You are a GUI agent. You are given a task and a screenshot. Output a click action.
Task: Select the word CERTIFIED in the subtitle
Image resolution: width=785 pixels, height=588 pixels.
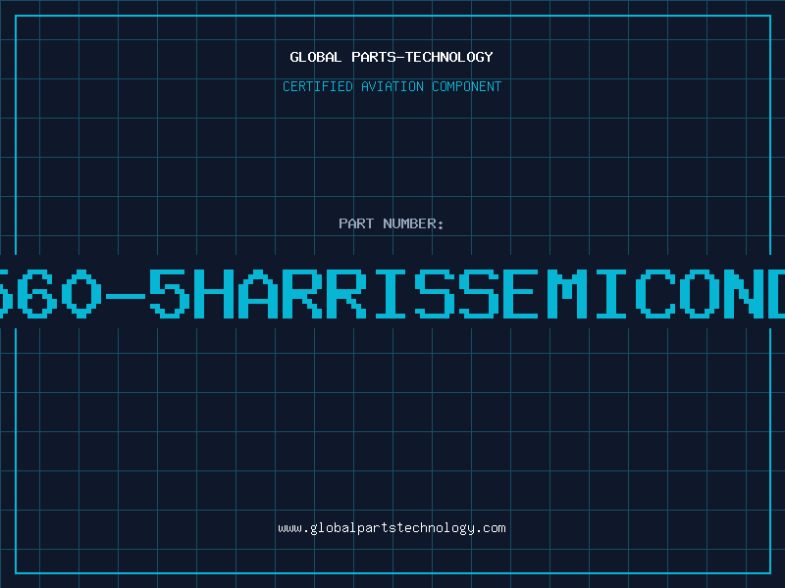[318, 86]
